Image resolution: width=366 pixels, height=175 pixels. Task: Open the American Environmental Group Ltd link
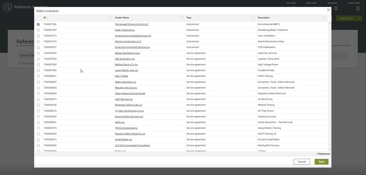pos(133,36)
